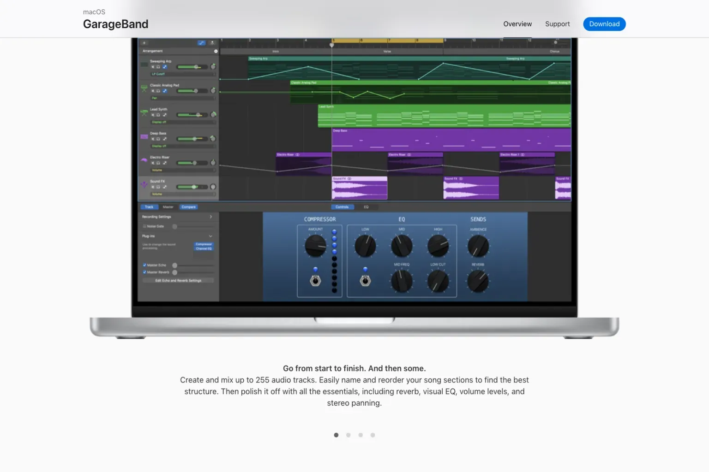
Task: Mute the Electro Riser track
Action: pos(153,163)
